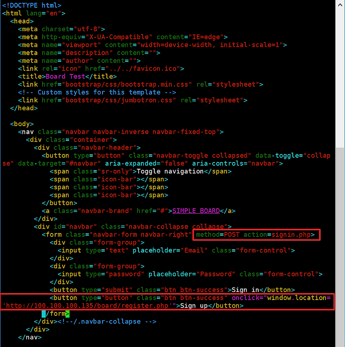The image size is (345, 347).
Task: Click the 'SIMPLE BOARD' underlined text
Action: tap(196, 211)
